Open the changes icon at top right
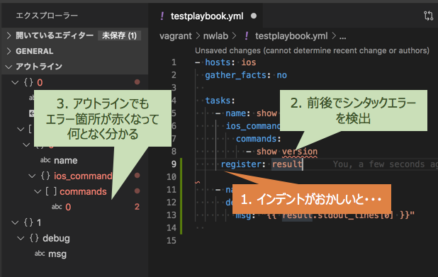Image resolution: width=438 pixels, height=277 pixels. click(x=428, y=16)
